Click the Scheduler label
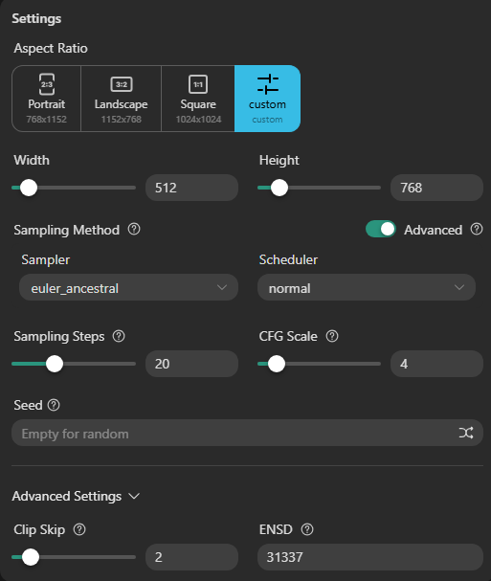The height and width of the screenshot is (581, 491). pos(288,259)
